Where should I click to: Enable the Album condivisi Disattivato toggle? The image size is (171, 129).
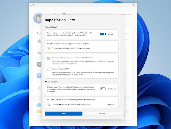[103, 89]
